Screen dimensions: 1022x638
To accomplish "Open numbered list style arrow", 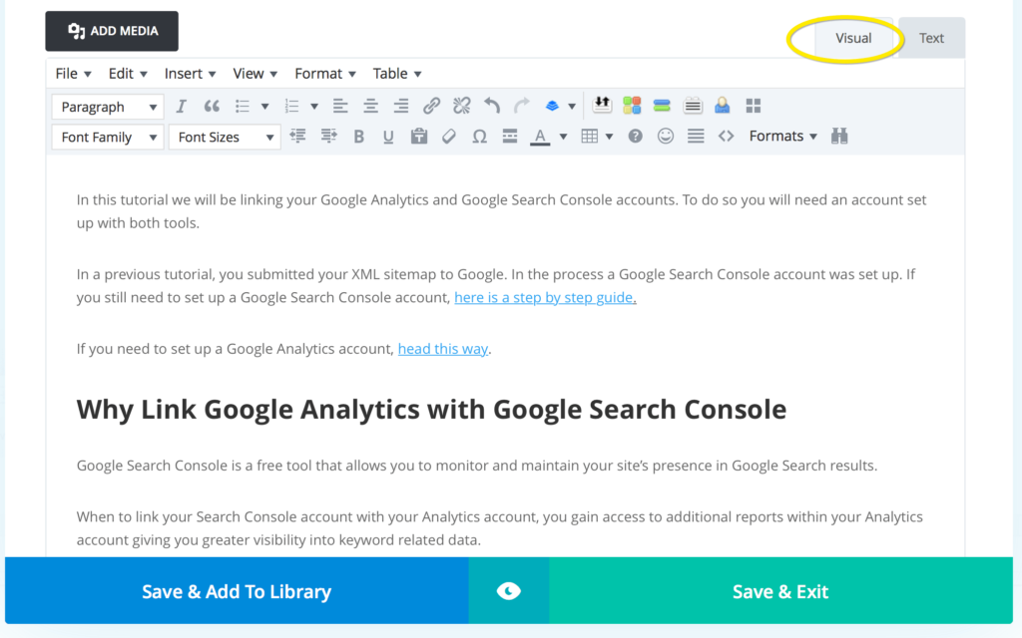I will click(x=314, y=107).
